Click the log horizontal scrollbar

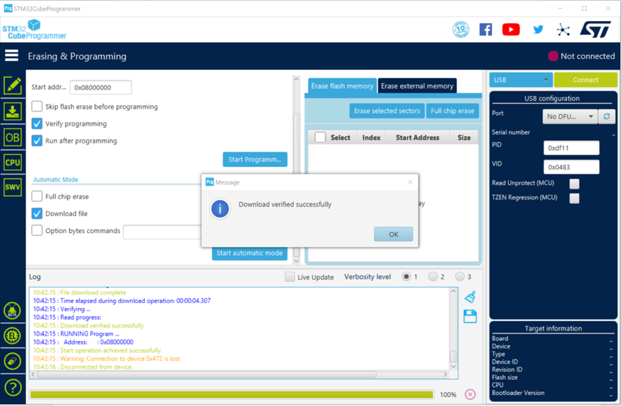[x=206, y=374]
